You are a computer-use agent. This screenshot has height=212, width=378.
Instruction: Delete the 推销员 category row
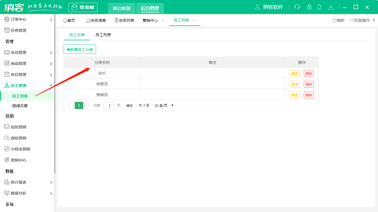[x=309, y=95]
